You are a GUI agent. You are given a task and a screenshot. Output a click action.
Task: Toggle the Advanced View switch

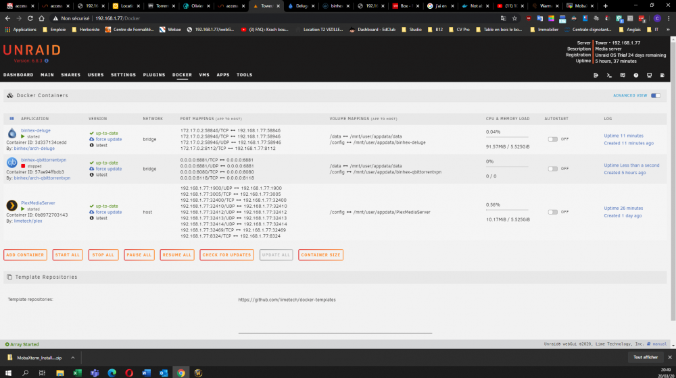(655, 96)
